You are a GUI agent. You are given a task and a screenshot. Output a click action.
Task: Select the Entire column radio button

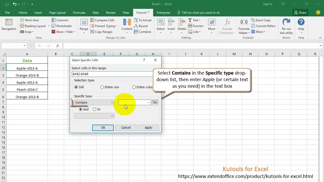(x=134, y=87)
